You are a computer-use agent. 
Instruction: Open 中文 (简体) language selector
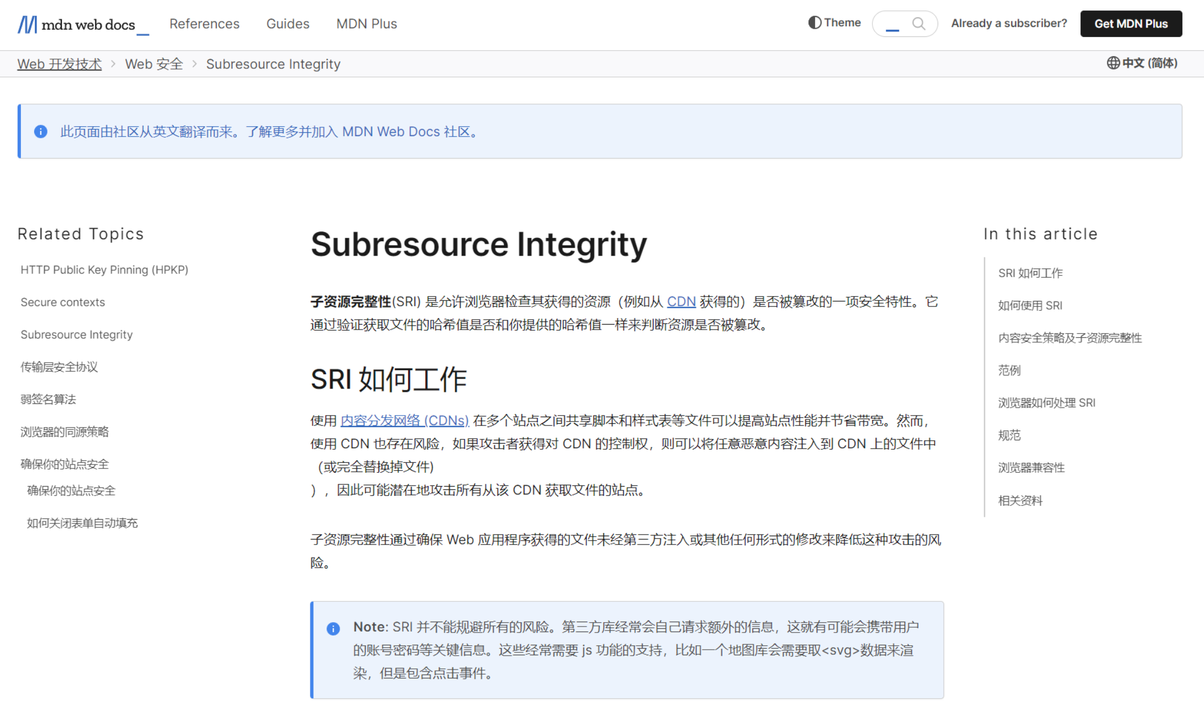1149,63
